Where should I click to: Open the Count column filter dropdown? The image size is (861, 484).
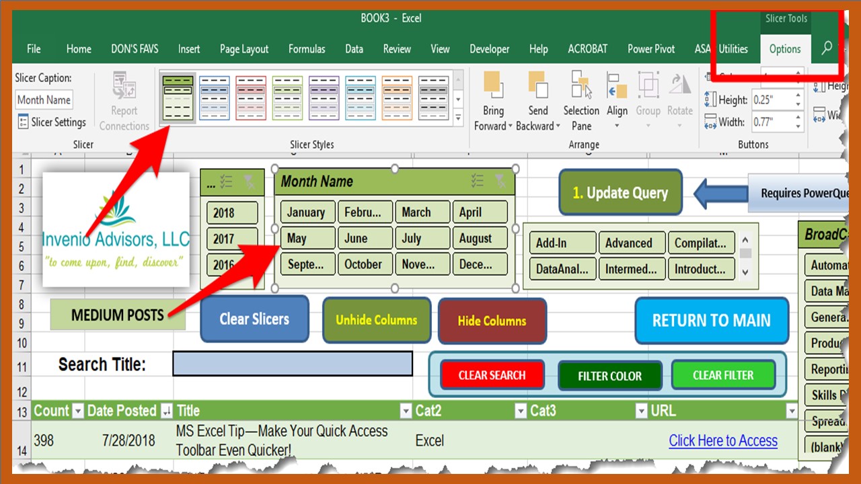pos(78,411)
